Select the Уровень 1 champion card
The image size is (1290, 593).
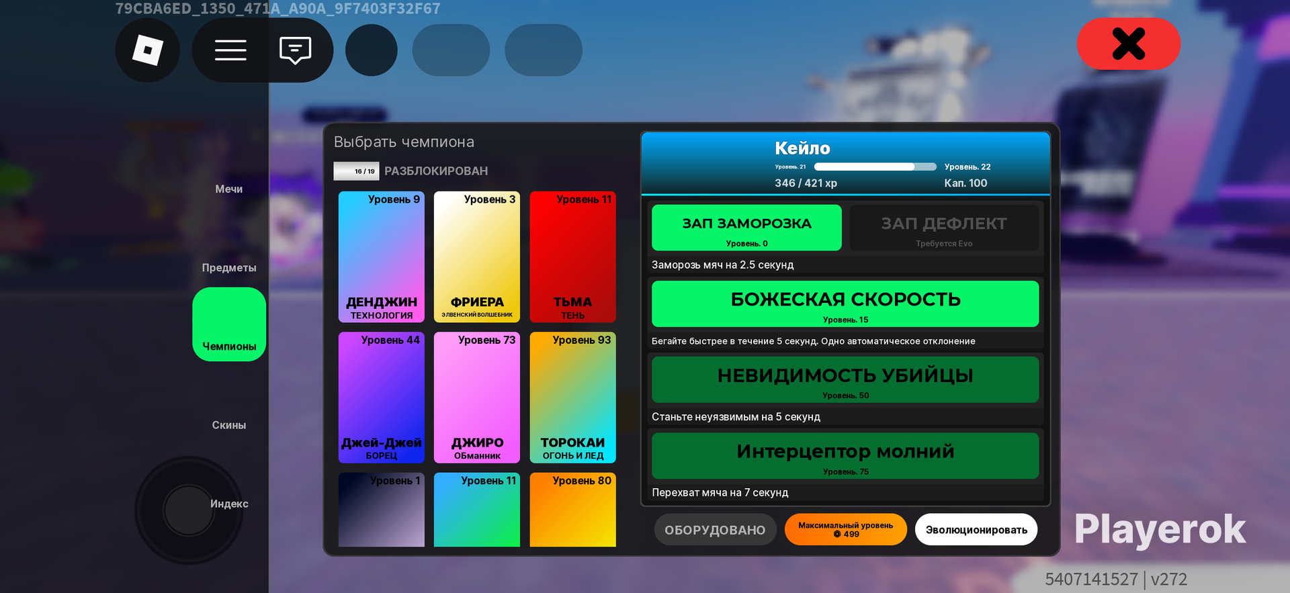382,510
